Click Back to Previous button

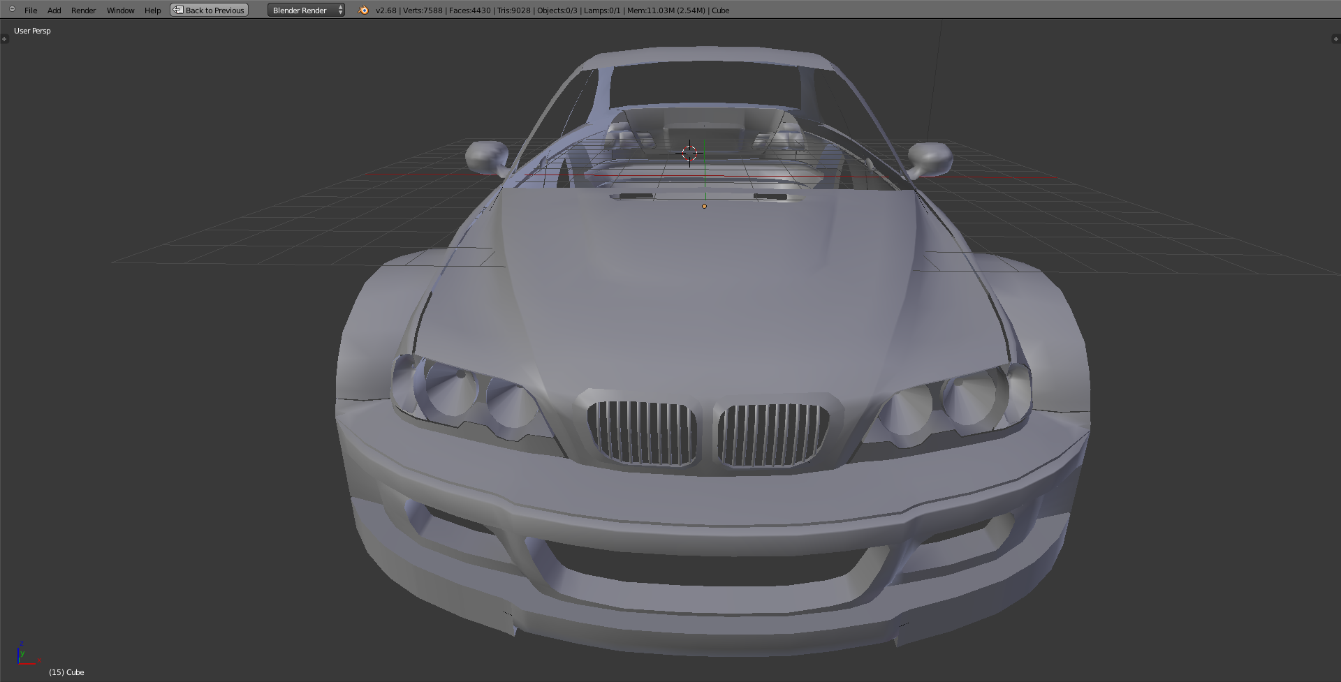(210, 10)
